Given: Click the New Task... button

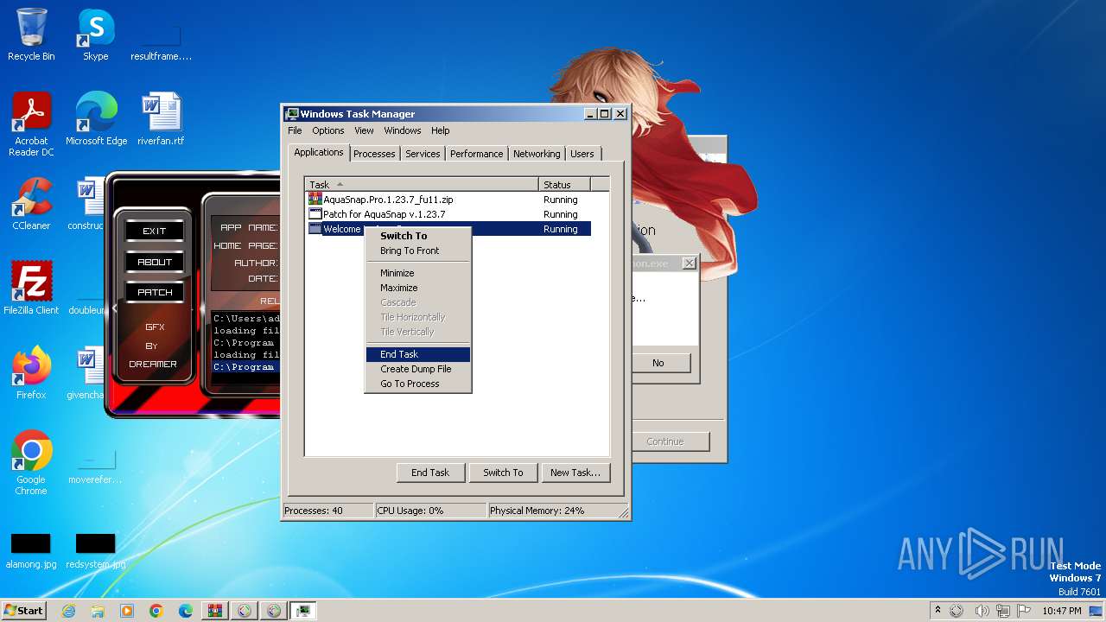Looking at the screenshot, I should click(575, 473).
